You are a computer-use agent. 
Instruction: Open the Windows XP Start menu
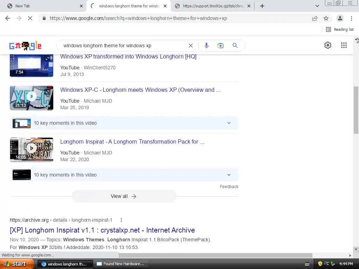pos(17,264)
